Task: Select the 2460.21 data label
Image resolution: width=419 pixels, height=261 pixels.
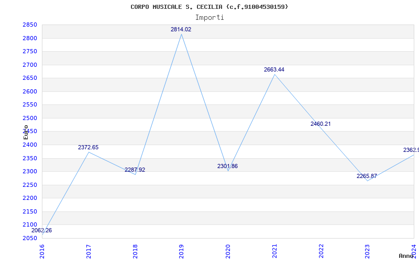Action: [x=321, y=124]
